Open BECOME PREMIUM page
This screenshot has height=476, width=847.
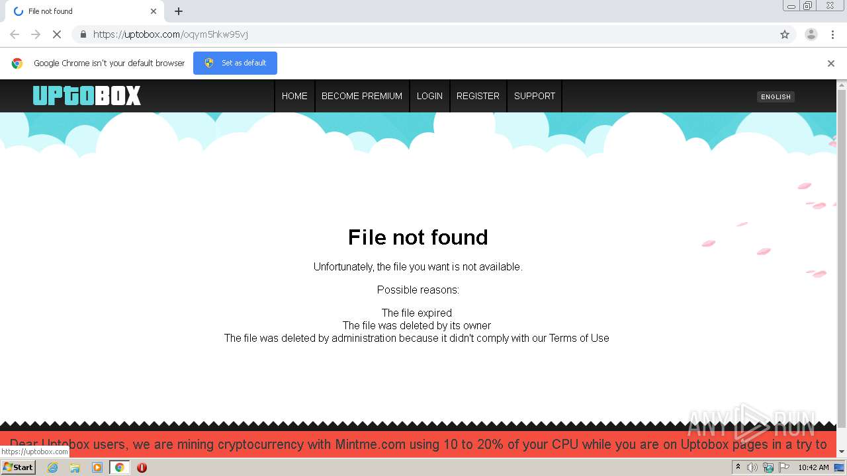click(362, 96)
